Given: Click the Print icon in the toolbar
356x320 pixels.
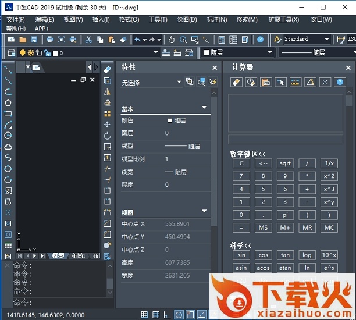Looking at the screenshot, I should (49, 40).
